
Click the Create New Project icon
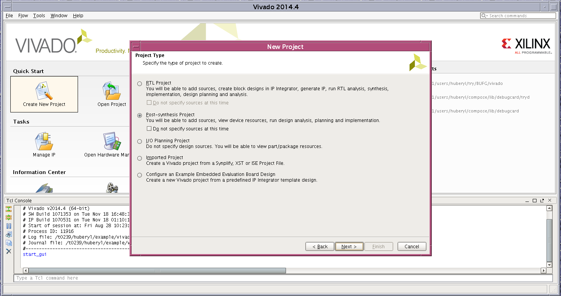(x=44, y=91)
